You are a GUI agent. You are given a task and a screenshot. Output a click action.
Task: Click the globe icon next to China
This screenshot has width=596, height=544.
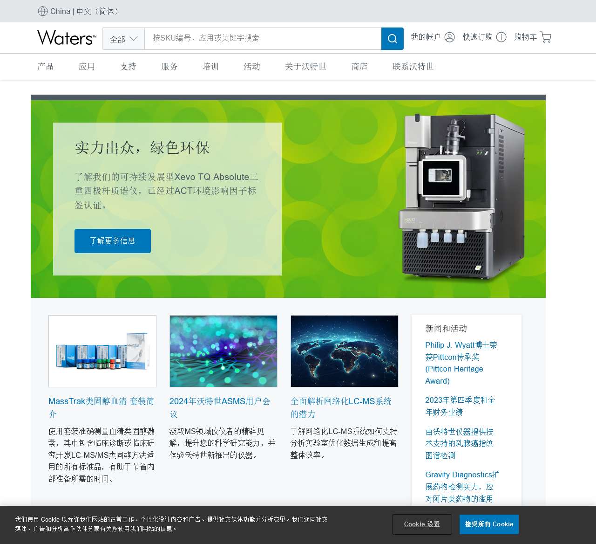coord(42,11)
